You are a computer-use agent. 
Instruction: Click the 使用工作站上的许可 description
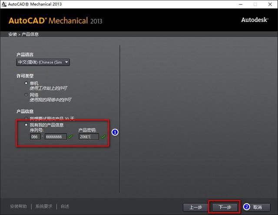pyautogui.click(x=48, y=88)
